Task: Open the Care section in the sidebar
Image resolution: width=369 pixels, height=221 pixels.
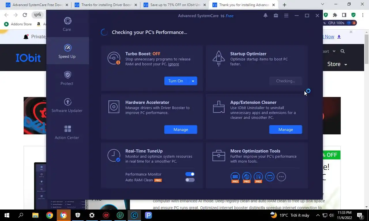Action: pyautogui.click(x=67, y=24)
